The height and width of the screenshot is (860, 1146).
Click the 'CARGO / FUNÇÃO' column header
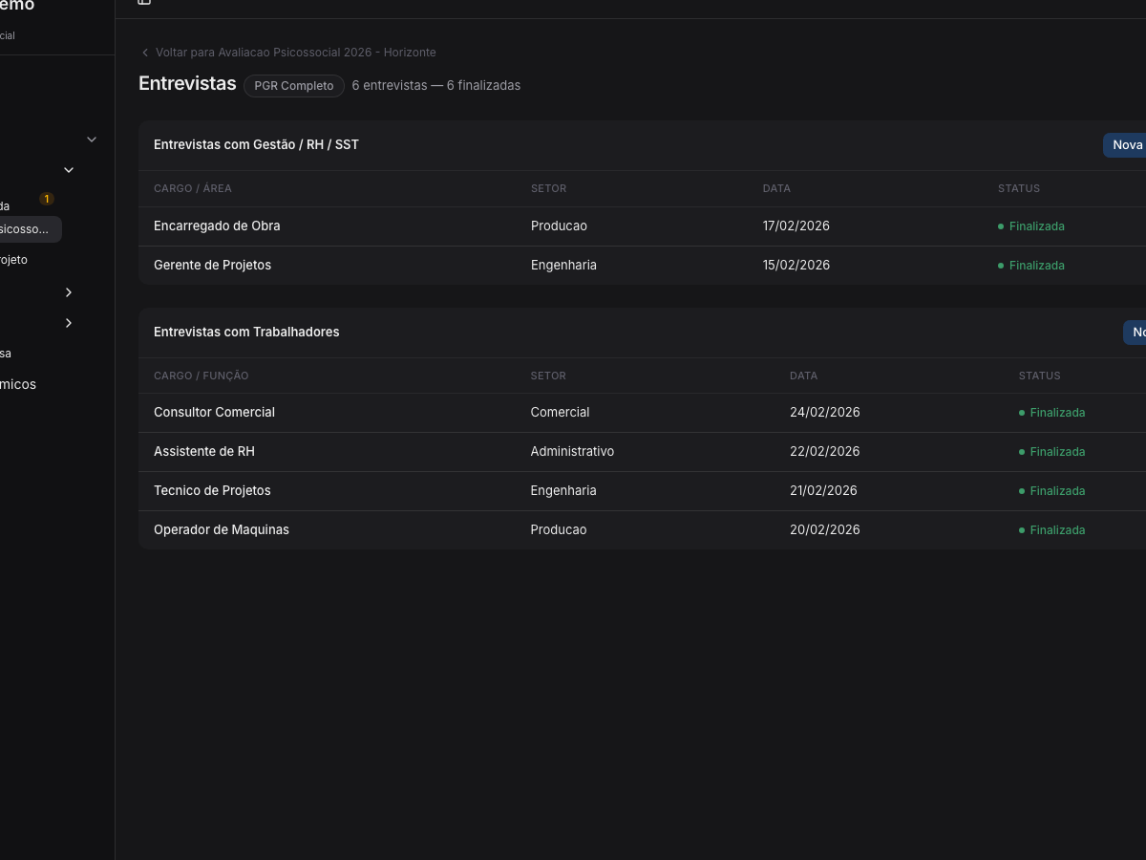(x=201, y=376)
